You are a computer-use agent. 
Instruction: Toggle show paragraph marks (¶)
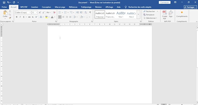point(90,12)
